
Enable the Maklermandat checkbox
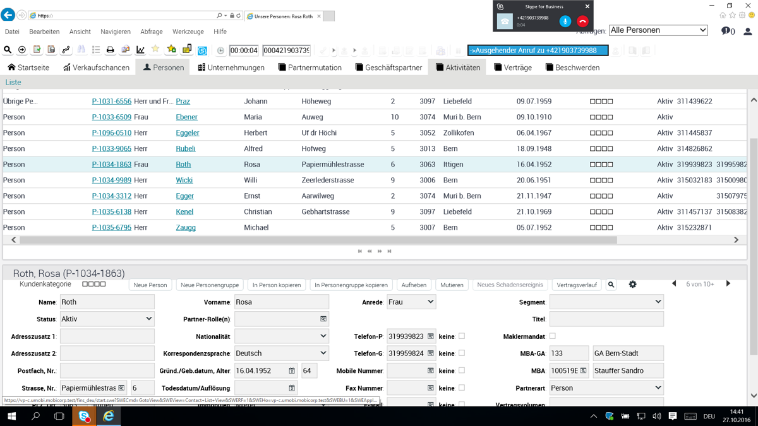click(553, 336)
